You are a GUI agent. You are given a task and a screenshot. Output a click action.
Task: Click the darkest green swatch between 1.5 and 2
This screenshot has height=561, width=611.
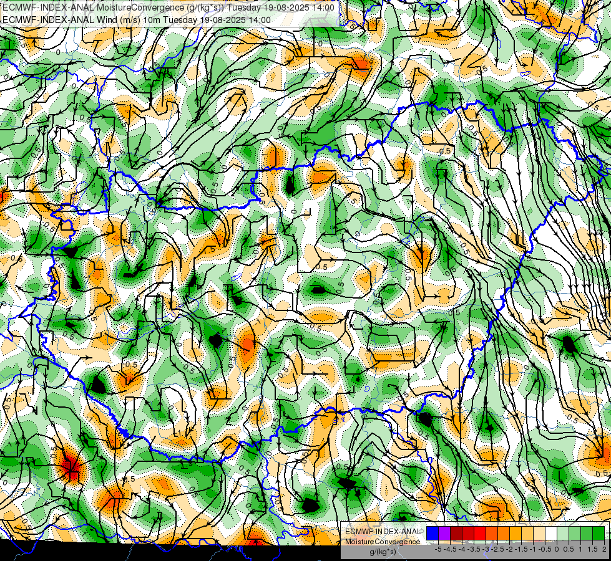(599, 534)
